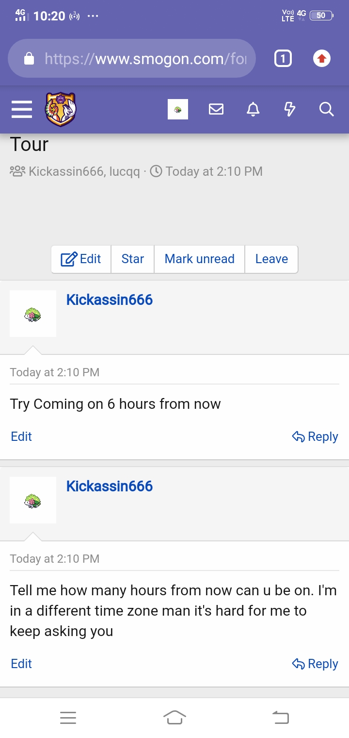Open the forum search magnifier
Image resolution: width=349 pixels, height=738 pixels.
(327, 110)
